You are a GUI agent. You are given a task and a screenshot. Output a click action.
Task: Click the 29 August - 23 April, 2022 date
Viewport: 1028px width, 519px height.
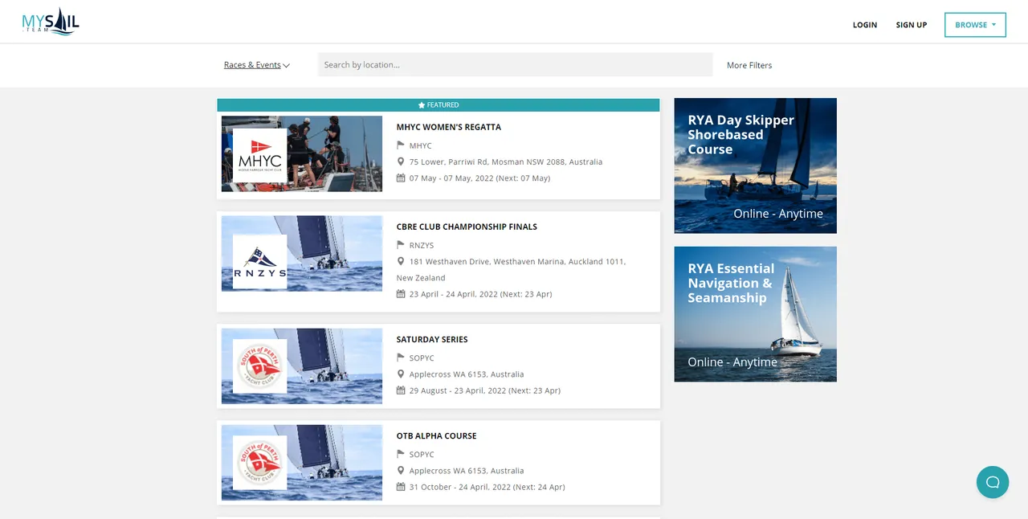[485, 390]
